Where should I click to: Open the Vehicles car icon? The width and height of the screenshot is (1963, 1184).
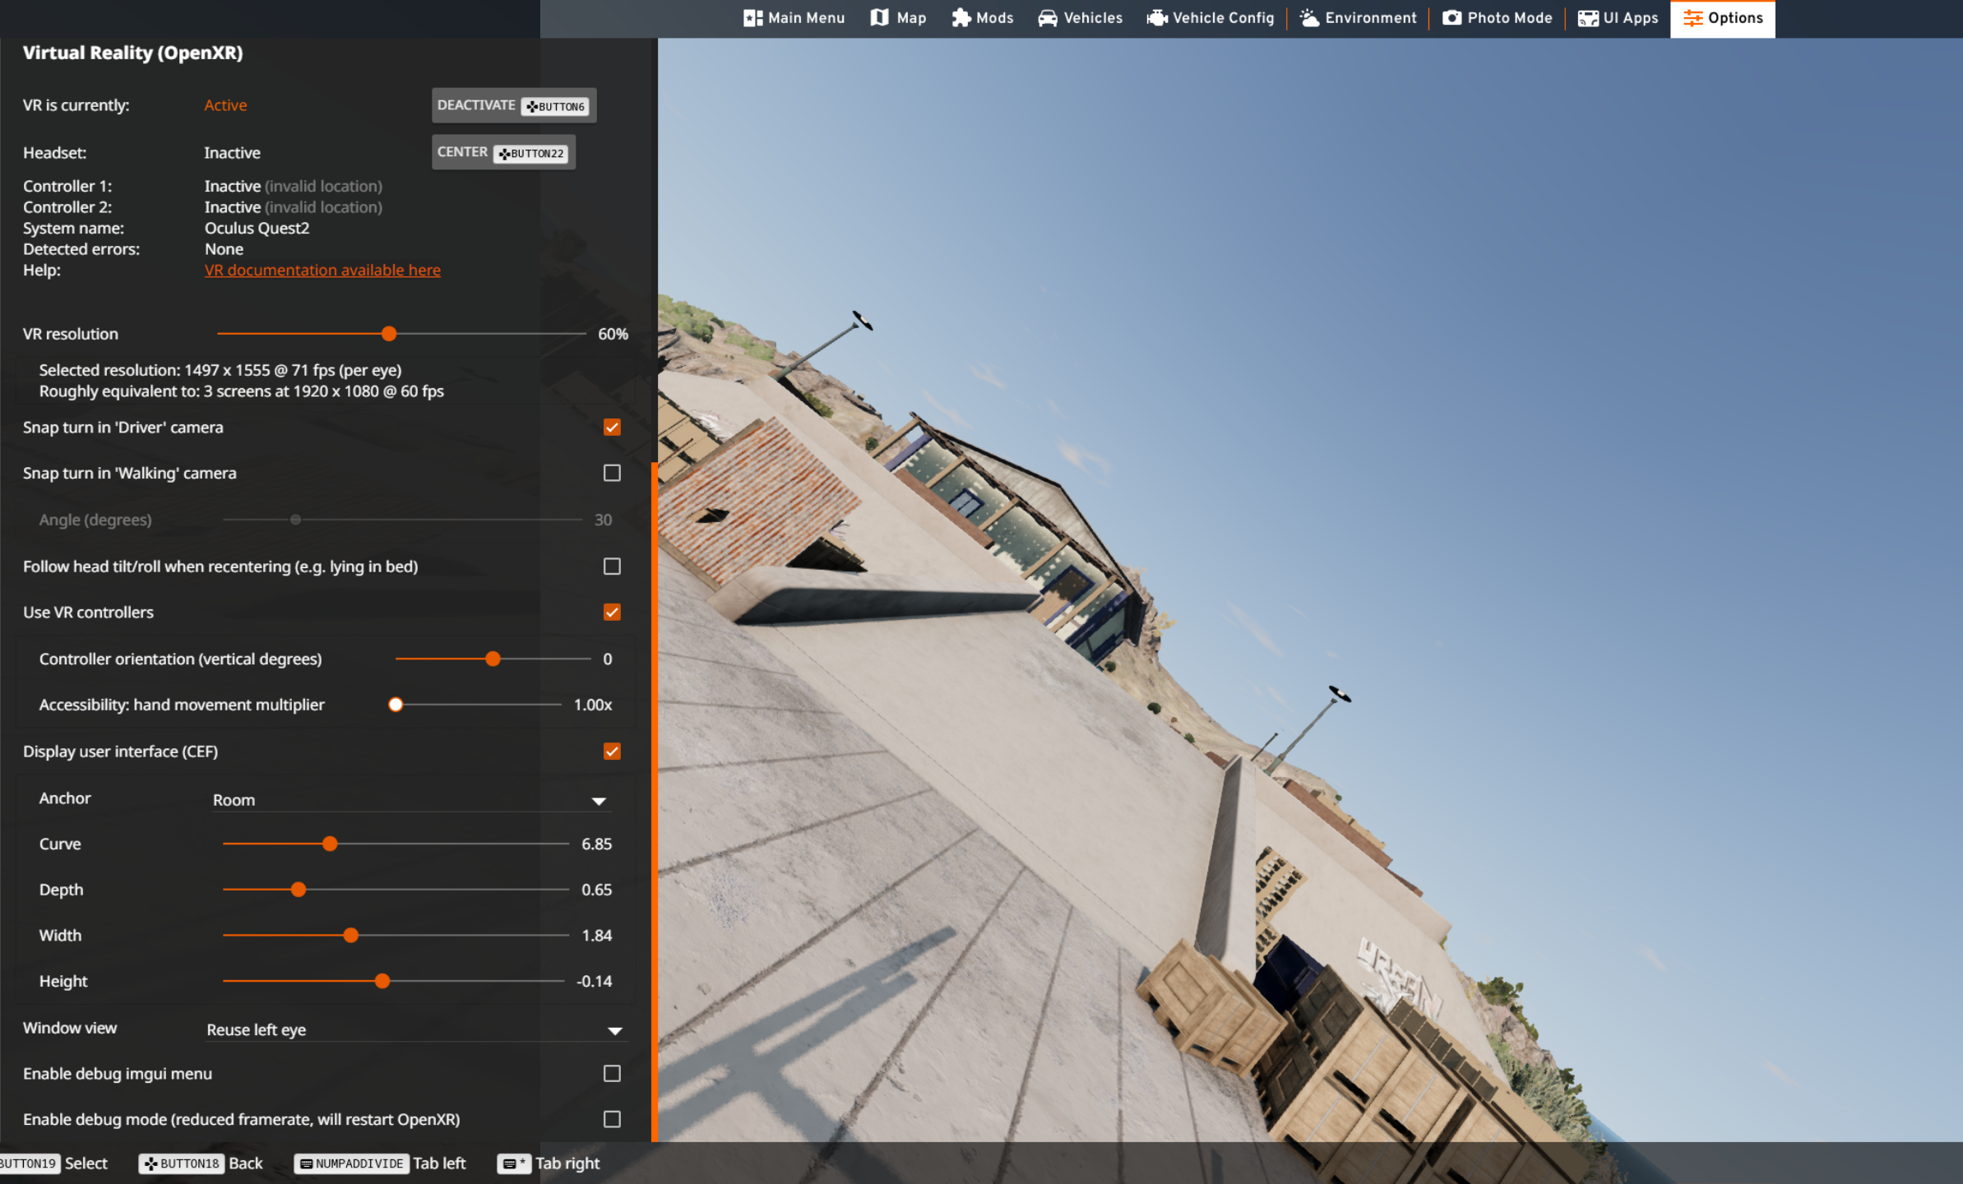[x=1047, y=18]
